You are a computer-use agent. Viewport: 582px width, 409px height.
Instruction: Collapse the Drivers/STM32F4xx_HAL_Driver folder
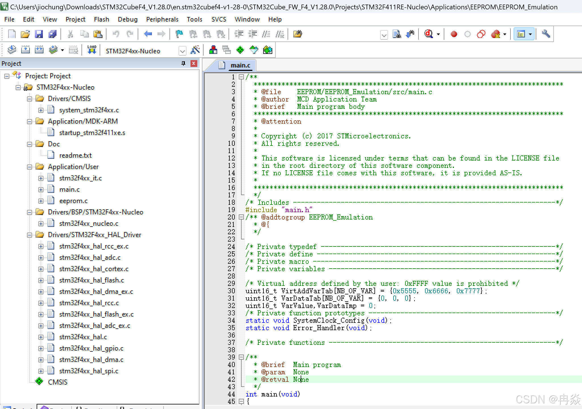coord(30,235)
